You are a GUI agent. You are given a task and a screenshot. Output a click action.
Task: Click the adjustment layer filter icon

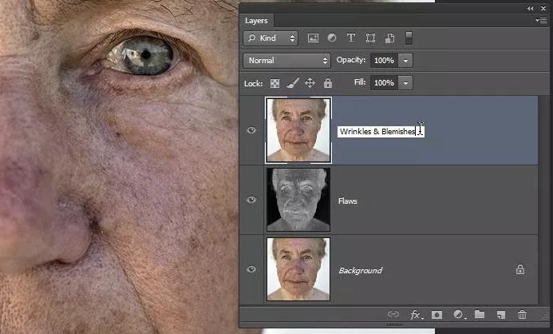[331, 38]
